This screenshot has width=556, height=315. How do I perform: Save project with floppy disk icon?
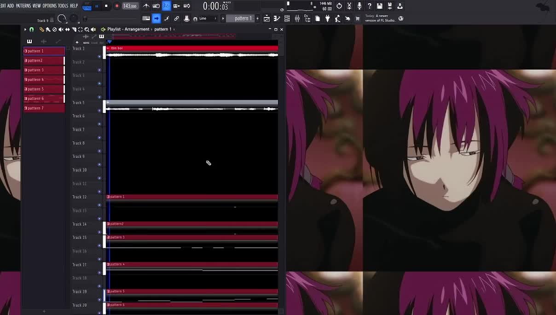click(x=380, y=6)
